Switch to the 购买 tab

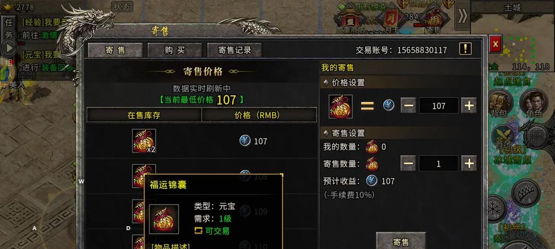(175, 50)
